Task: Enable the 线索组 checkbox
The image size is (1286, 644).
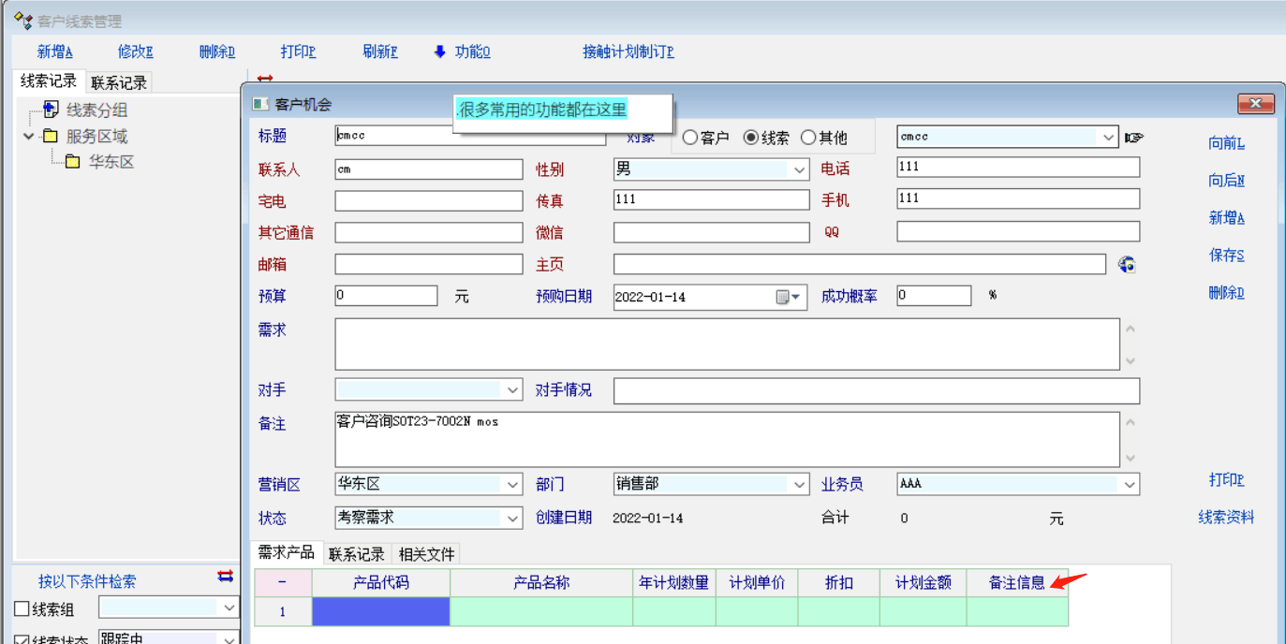Action: [x=22, y=609]
